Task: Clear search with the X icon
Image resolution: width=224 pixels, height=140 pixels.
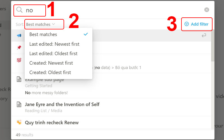Action: (207, 10)
